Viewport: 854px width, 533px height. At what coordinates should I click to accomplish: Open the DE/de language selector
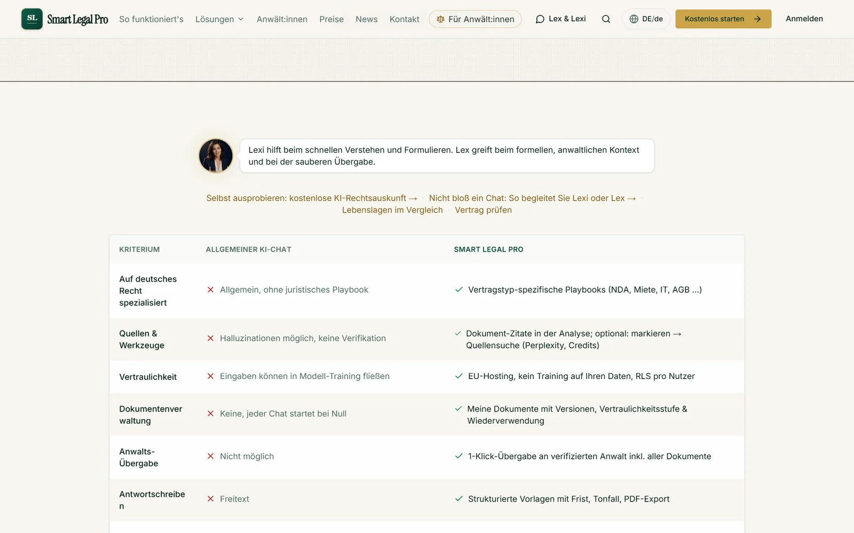click(646, 19)
